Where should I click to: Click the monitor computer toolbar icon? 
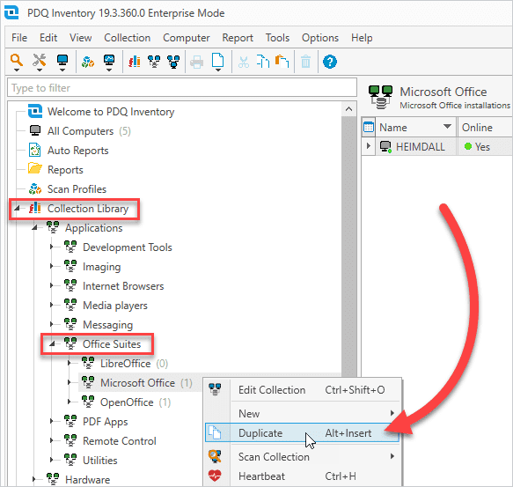(x=62, y=60)
